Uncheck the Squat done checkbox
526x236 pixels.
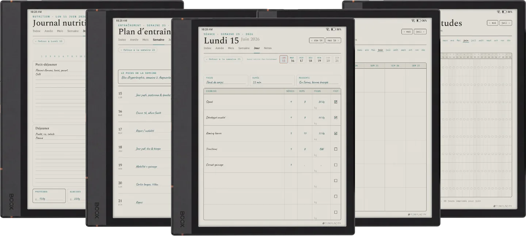(x=336, y=102)
